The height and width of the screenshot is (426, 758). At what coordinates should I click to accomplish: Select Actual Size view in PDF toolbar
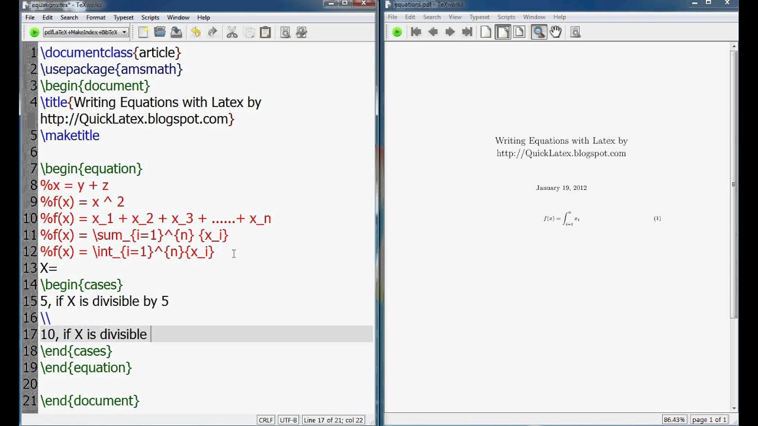point(486,32)
